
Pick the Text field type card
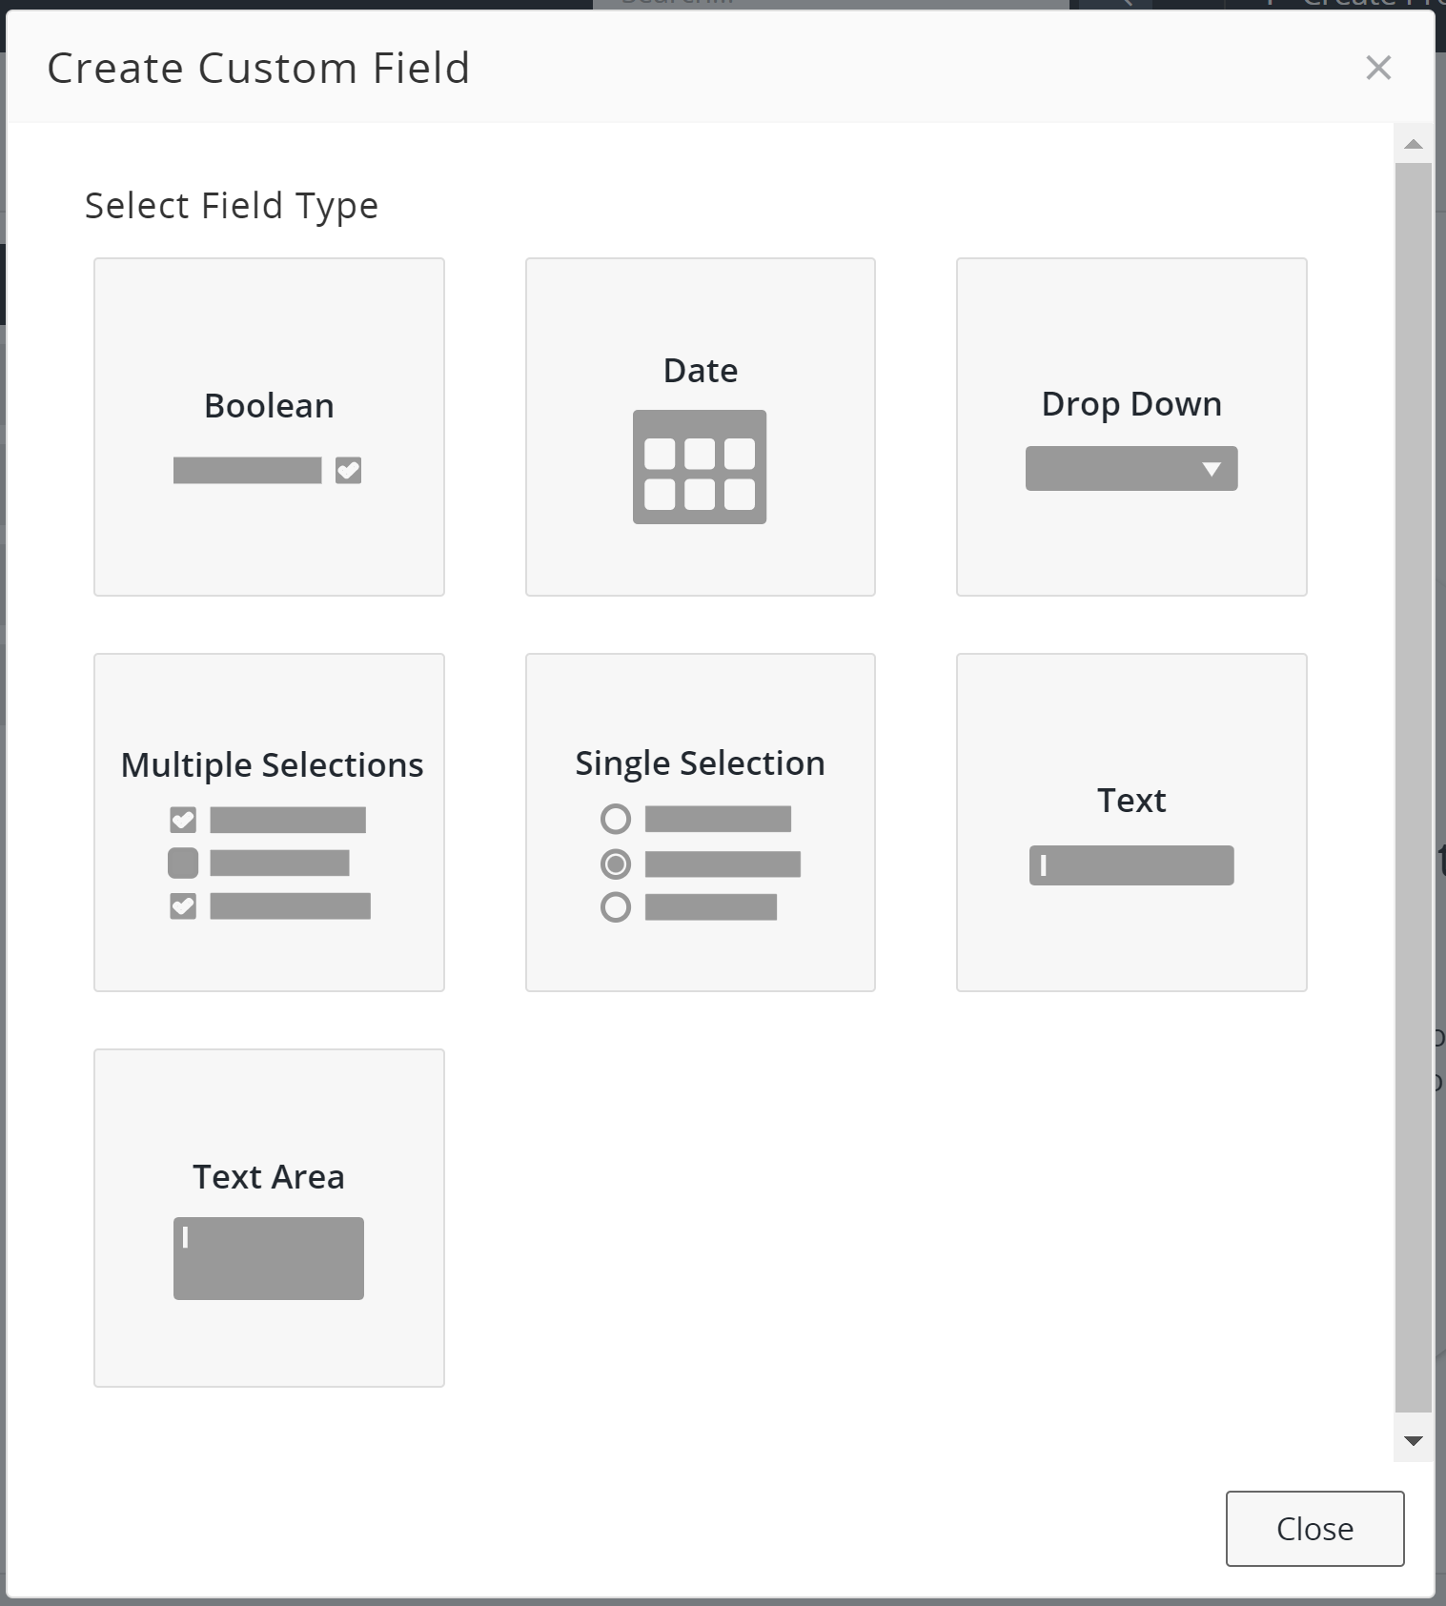click(x=1131, y=823)
